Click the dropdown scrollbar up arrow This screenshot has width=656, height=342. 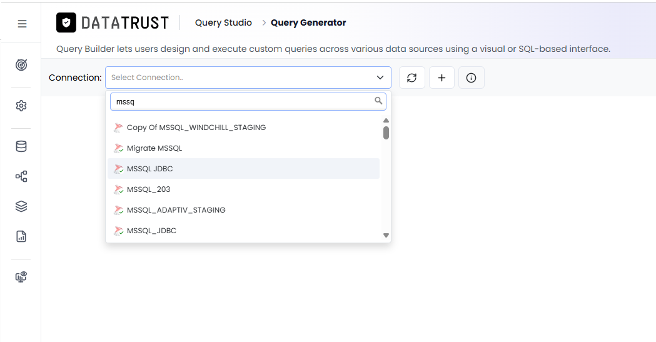tap(386, 121)
